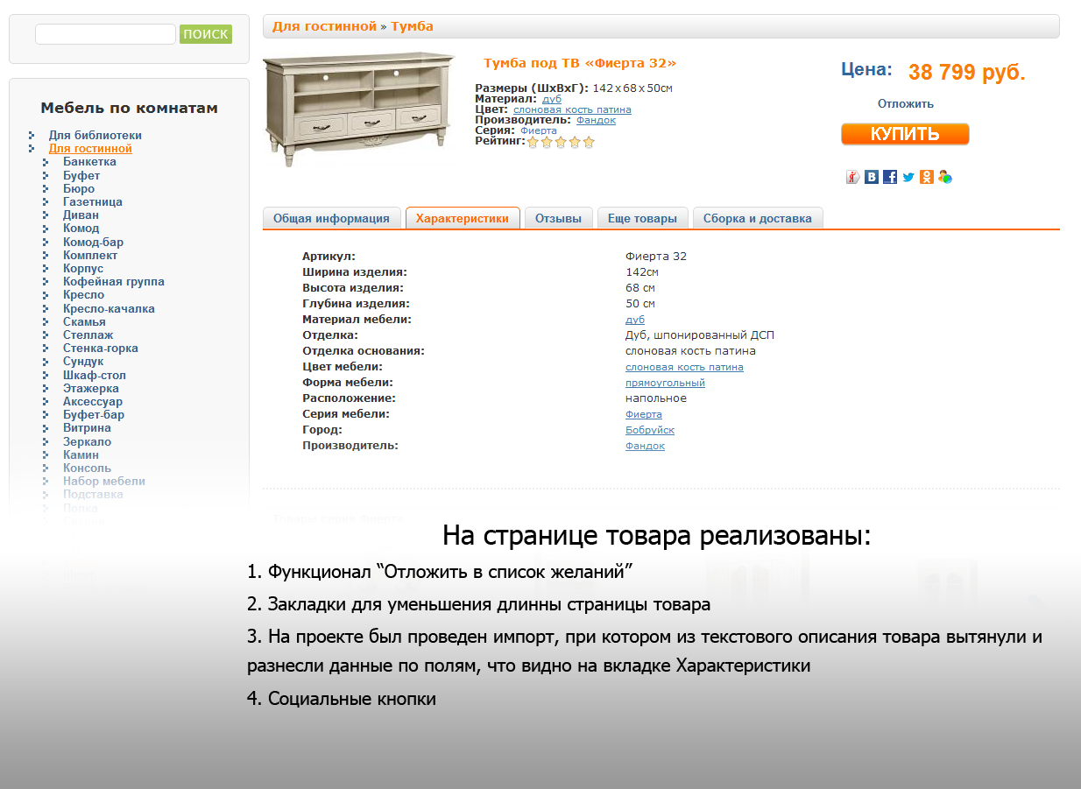Open the Сборка и доставка tab
The image size is (1081, 789).
758,218
